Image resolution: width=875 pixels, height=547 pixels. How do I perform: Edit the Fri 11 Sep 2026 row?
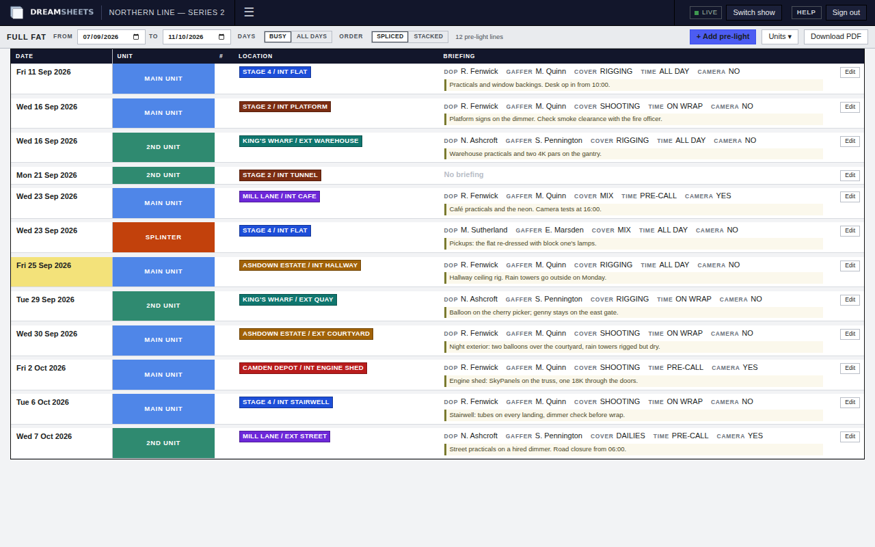coord(850,72)
